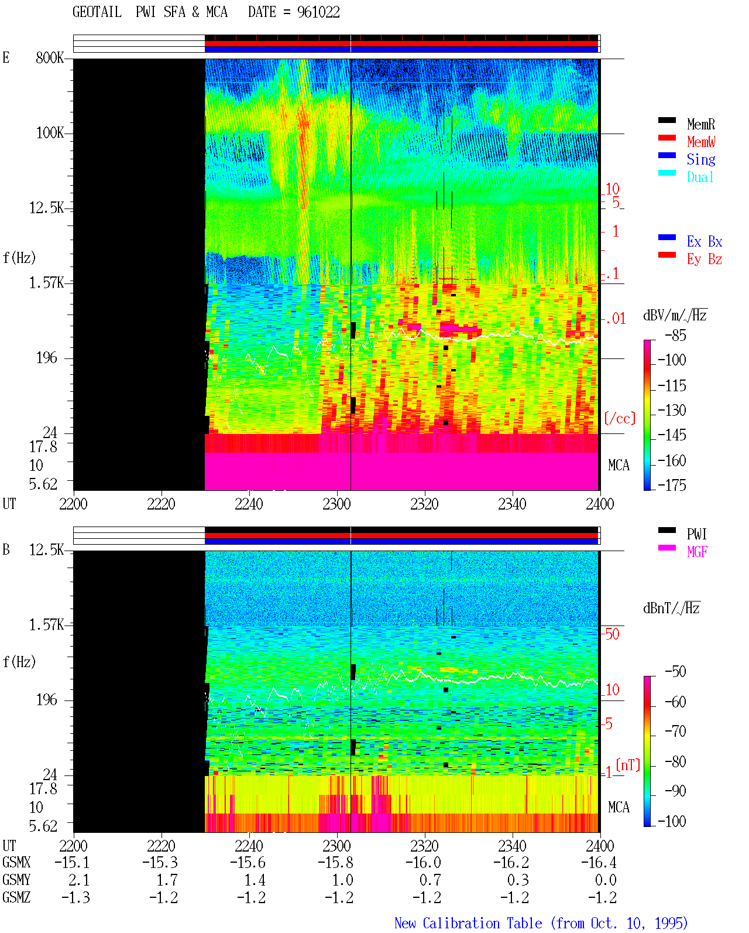Image resolution: width=749 pixels, height=933 pixels.
Task: Click the red density scale '10' on E panel
Action: (x=612, y=189)
